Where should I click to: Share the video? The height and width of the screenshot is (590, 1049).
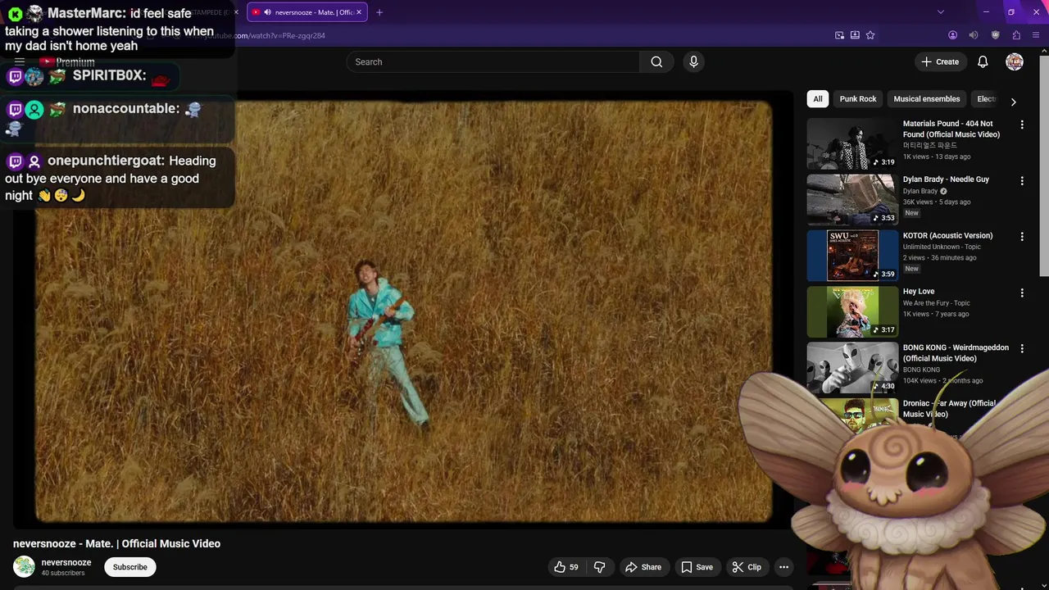coord(643,567)
